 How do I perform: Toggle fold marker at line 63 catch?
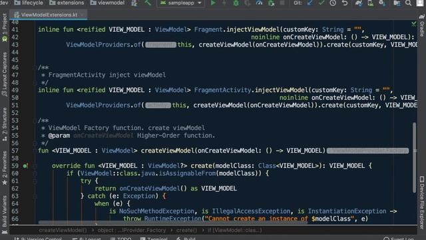[35, 196]
